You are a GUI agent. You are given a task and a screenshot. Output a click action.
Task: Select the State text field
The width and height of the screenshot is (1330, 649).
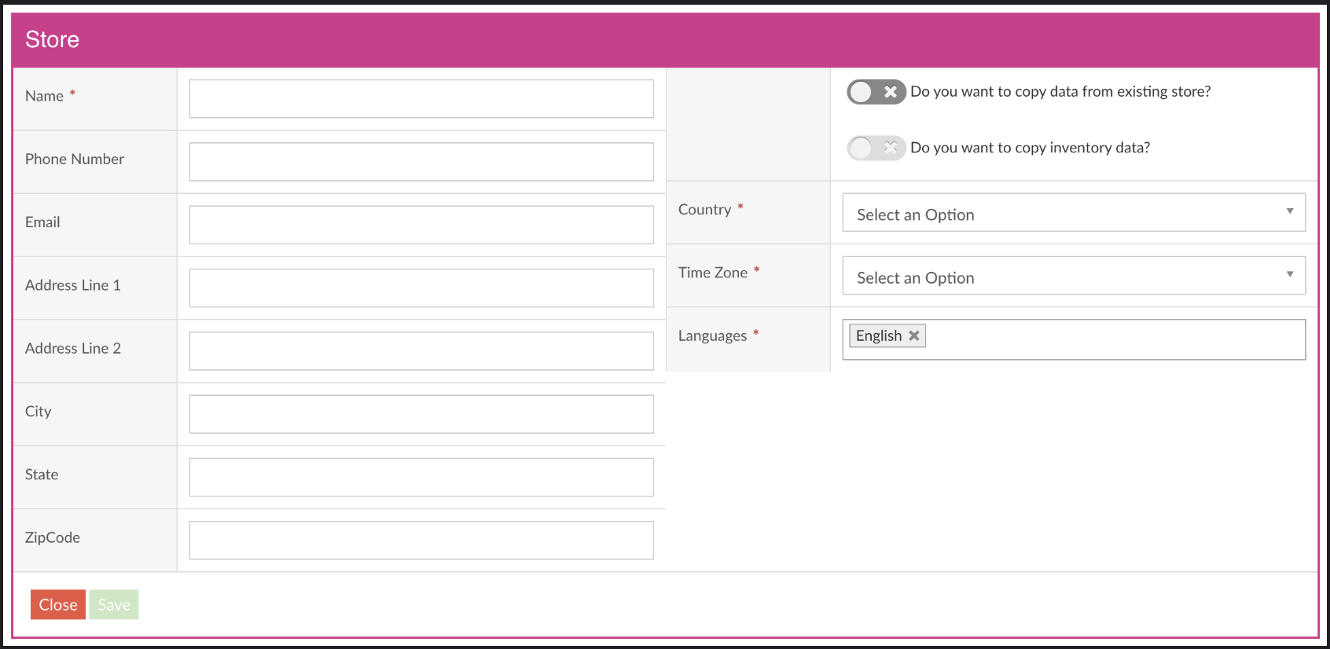[421, 477]
